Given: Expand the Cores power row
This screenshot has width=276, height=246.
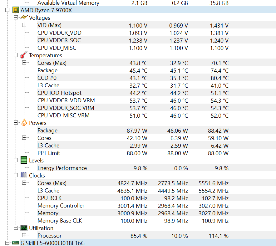Looking at the screenshot, I should pos(24,138).
